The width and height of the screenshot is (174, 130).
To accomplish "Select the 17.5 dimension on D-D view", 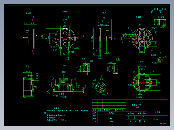I will tap(142, 66).
